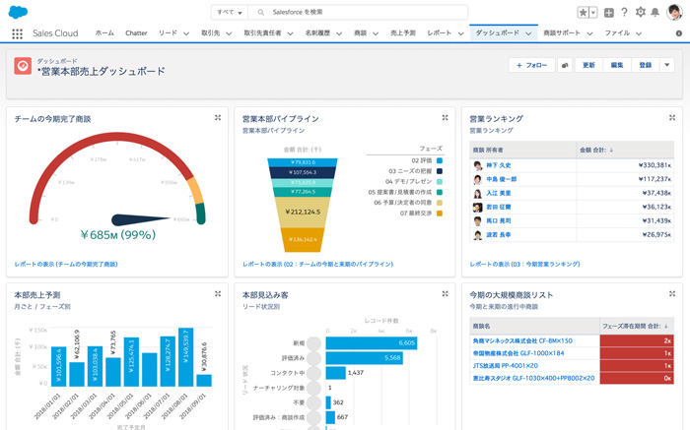Open the notifications bell
690x430 pixels.
[x=655, y=13]
